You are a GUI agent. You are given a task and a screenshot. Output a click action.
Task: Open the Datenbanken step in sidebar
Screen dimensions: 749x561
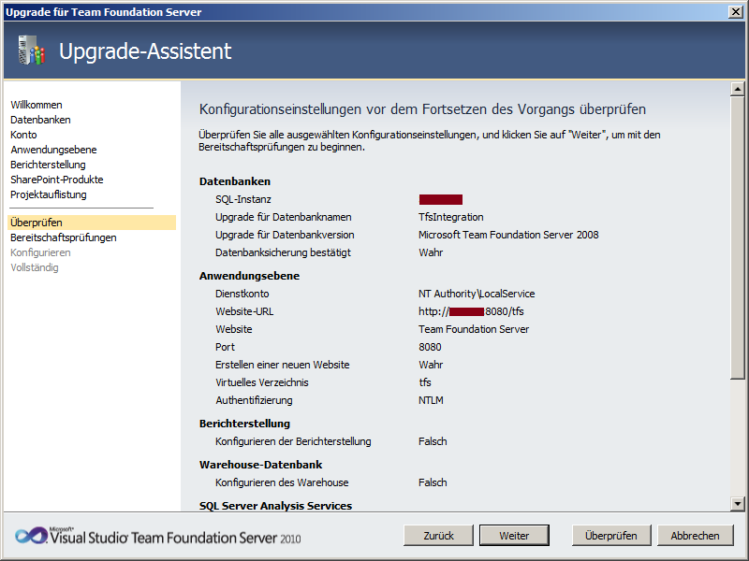pyautogui.click(x=40, y=120)
